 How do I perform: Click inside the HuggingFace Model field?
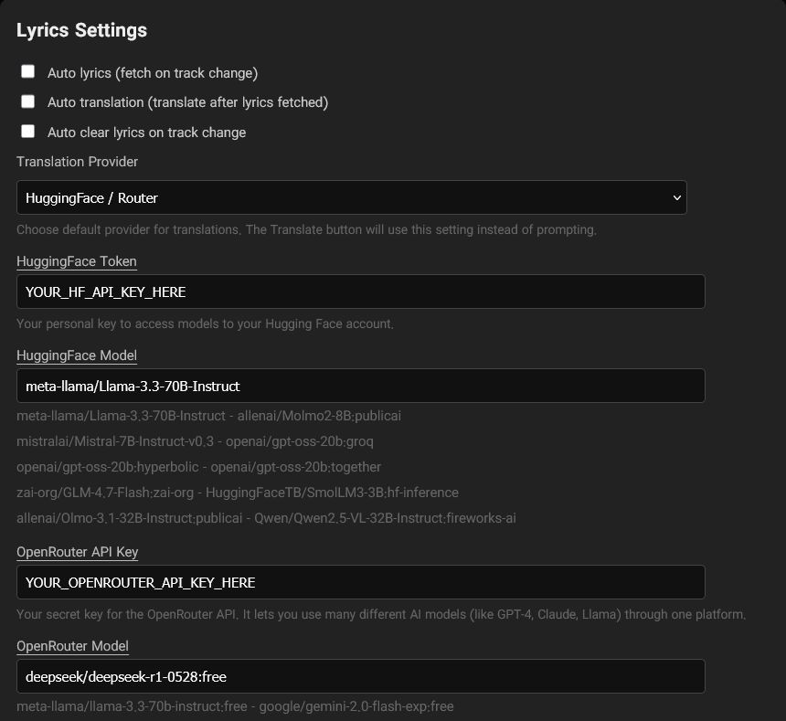pyautogui.click(x=360, y=386)
